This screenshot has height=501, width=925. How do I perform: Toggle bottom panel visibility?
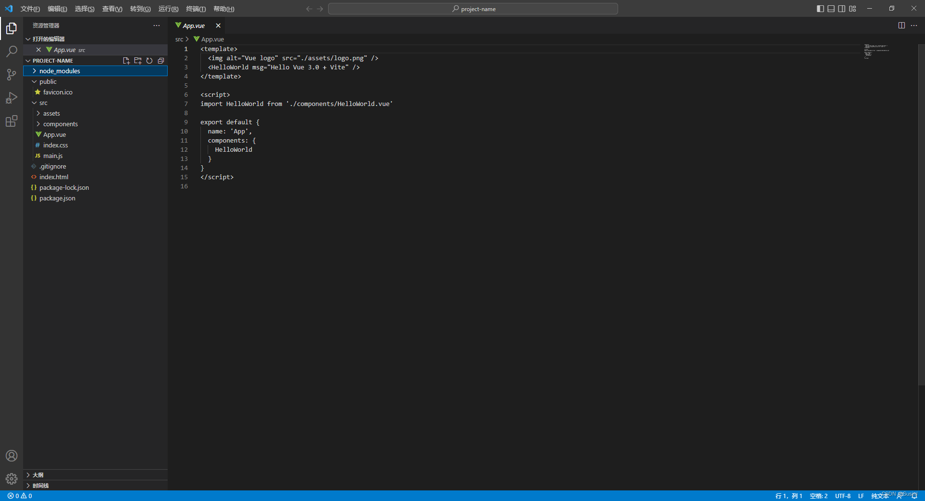click(831, 9)
